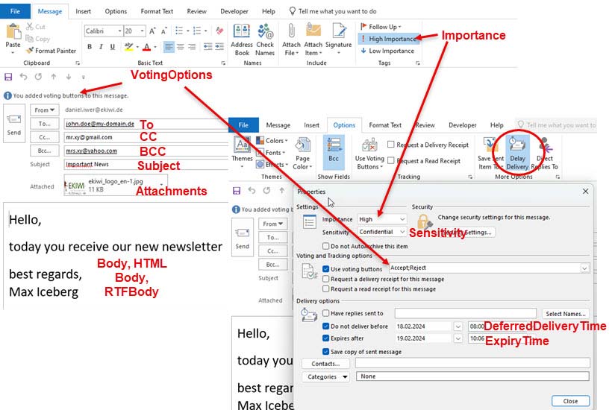Align text left in Basic Text group
Viewport: 615px width, 410px height.
tap(169, 47)
